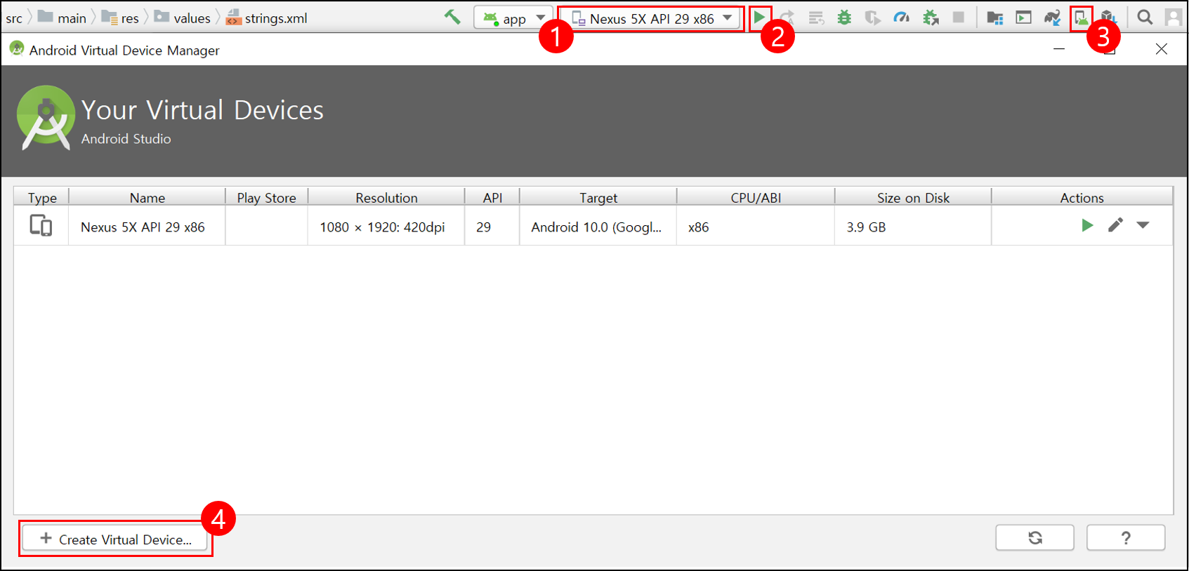The image size is (1189, 571).
Task: Open the app run configuration dropdown
Action: 513,18
